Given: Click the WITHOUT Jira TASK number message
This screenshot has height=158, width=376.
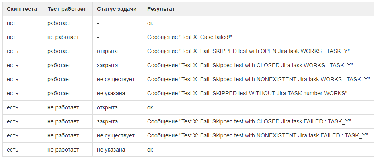Looking at the screenshot, I should (x=247, y=94).
